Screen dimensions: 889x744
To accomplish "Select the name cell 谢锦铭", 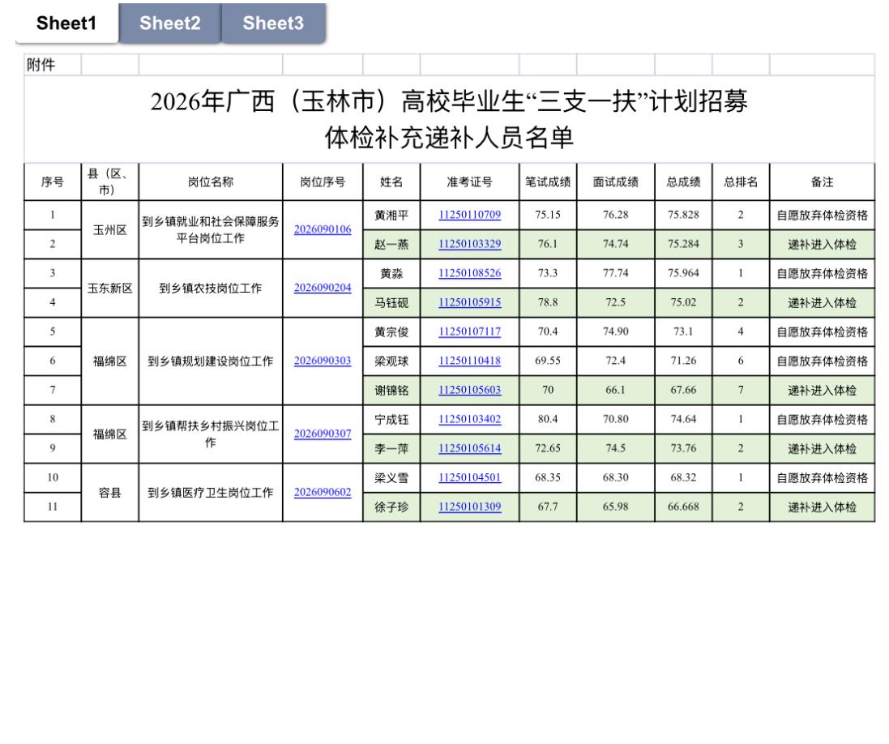I will tap(391, 390).
